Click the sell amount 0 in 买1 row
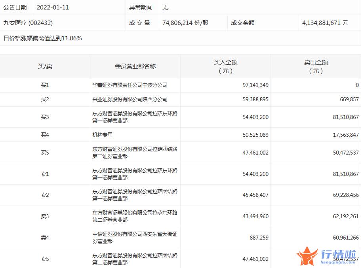This screenshot has height=268, width=362. click(x=357, y=85)
